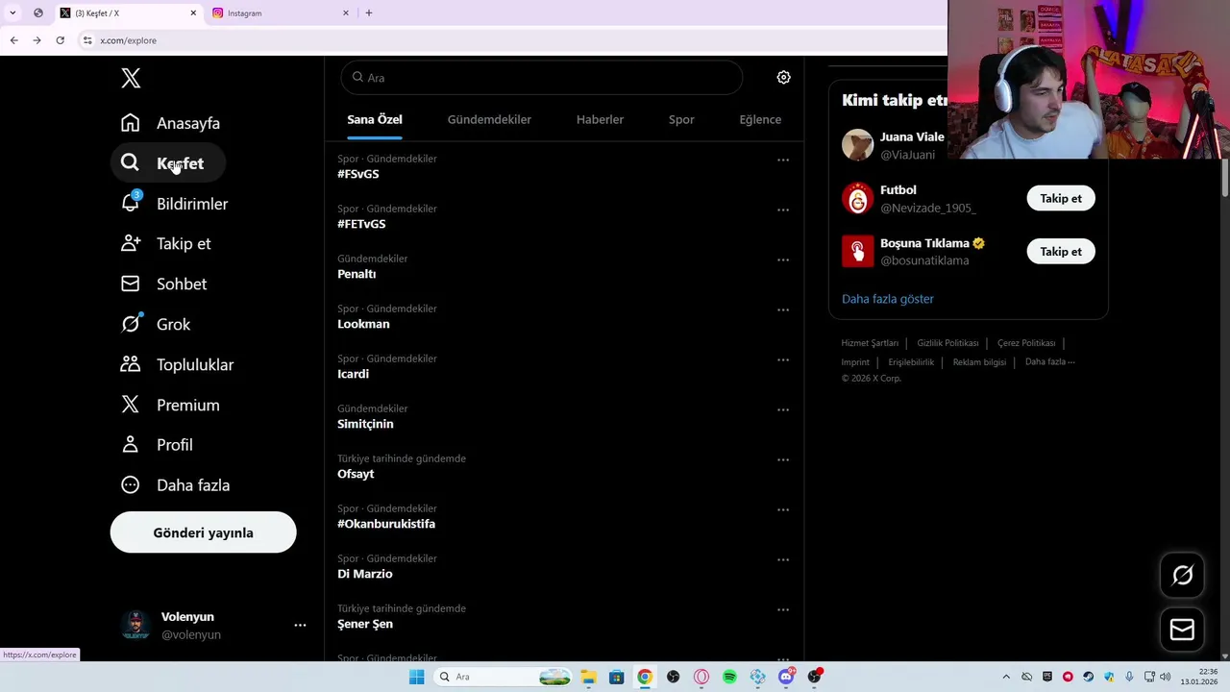The width and height of the screenshot is (1230, 692).
Task: Switch to Sana Özel tab
Action: tap(375, 119)
